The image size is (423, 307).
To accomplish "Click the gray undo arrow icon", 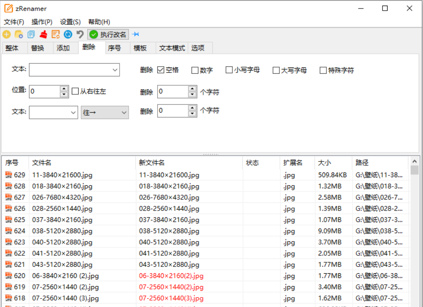I will click(x=80, y=35).
